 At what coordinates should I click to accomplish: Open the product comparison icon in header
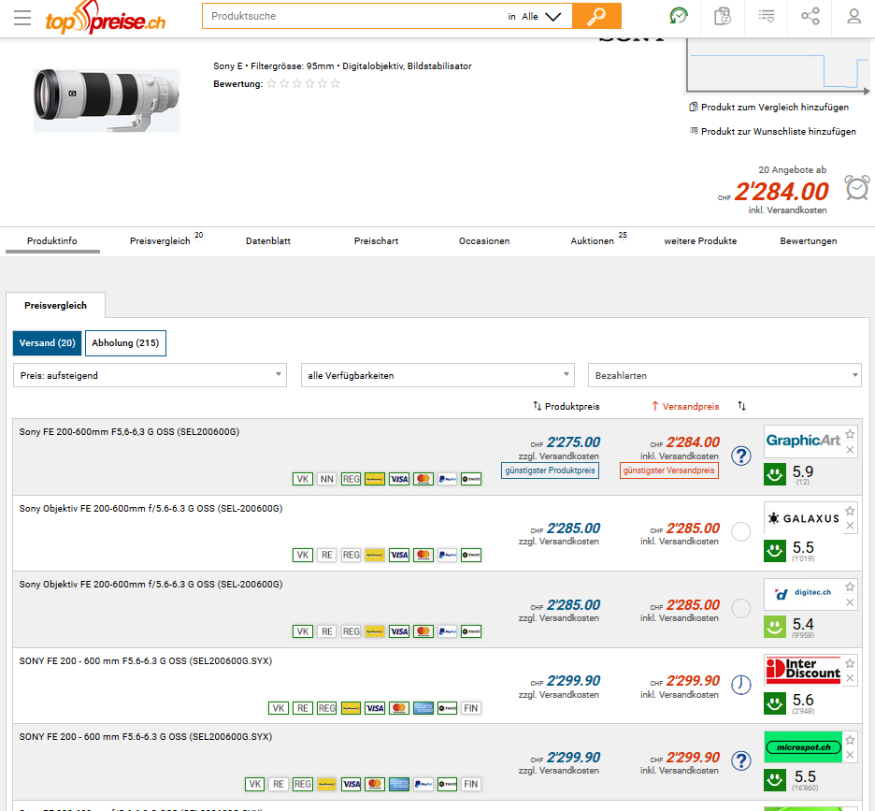click(722, 16)
